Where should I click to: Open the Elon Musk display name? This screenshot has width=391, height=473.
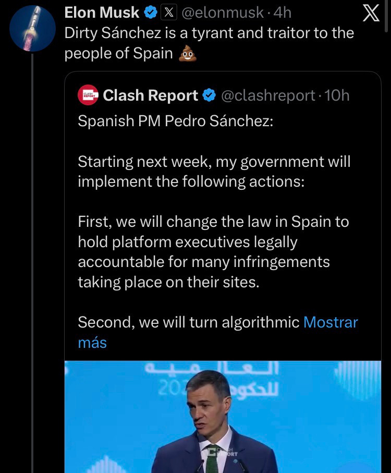tap(102, 13)
